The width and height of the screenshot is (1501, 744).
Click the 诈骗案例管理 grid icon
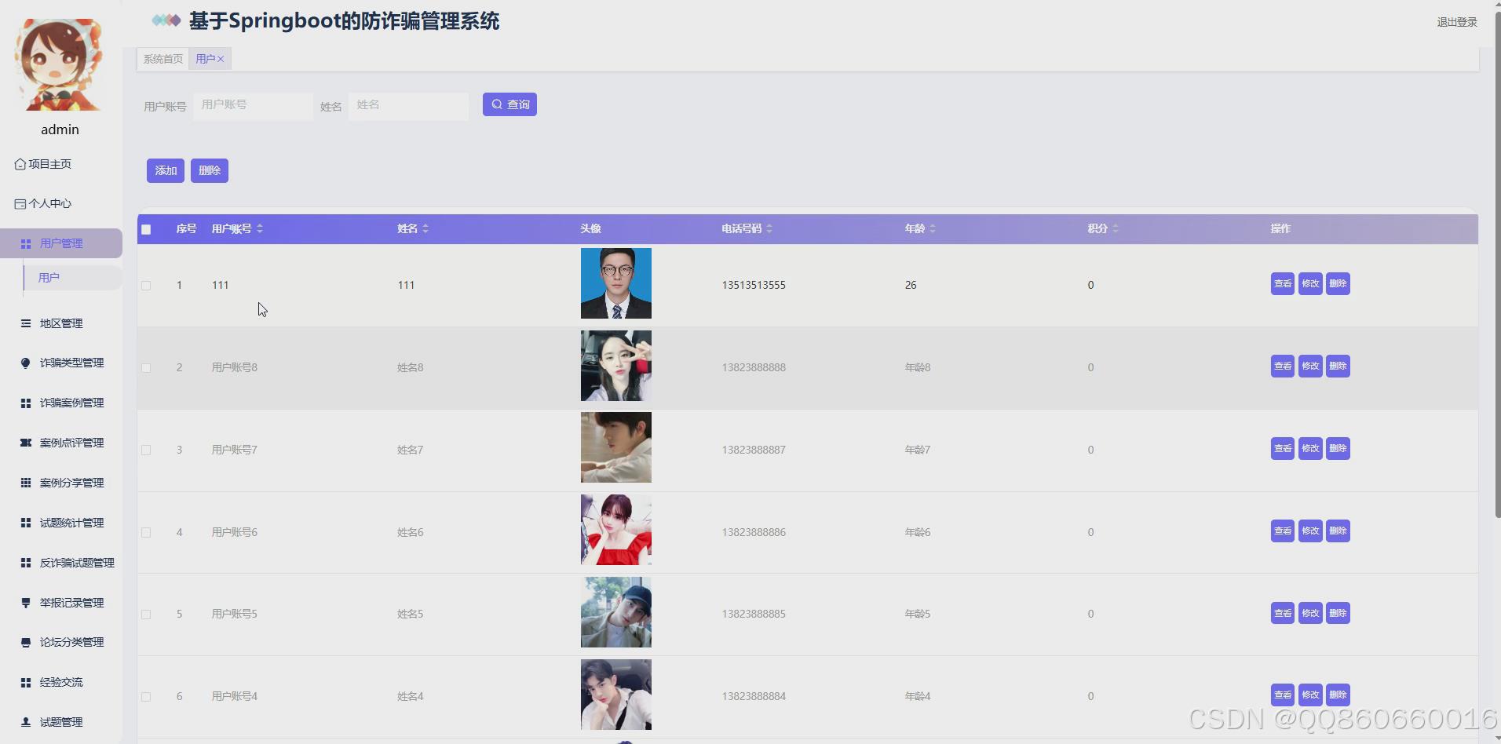tap(26, 403)
